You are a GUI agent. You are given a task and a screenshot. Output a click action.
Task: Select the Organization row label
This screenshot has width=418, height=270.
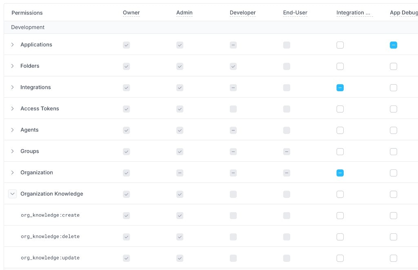click(x=37, y=172)
